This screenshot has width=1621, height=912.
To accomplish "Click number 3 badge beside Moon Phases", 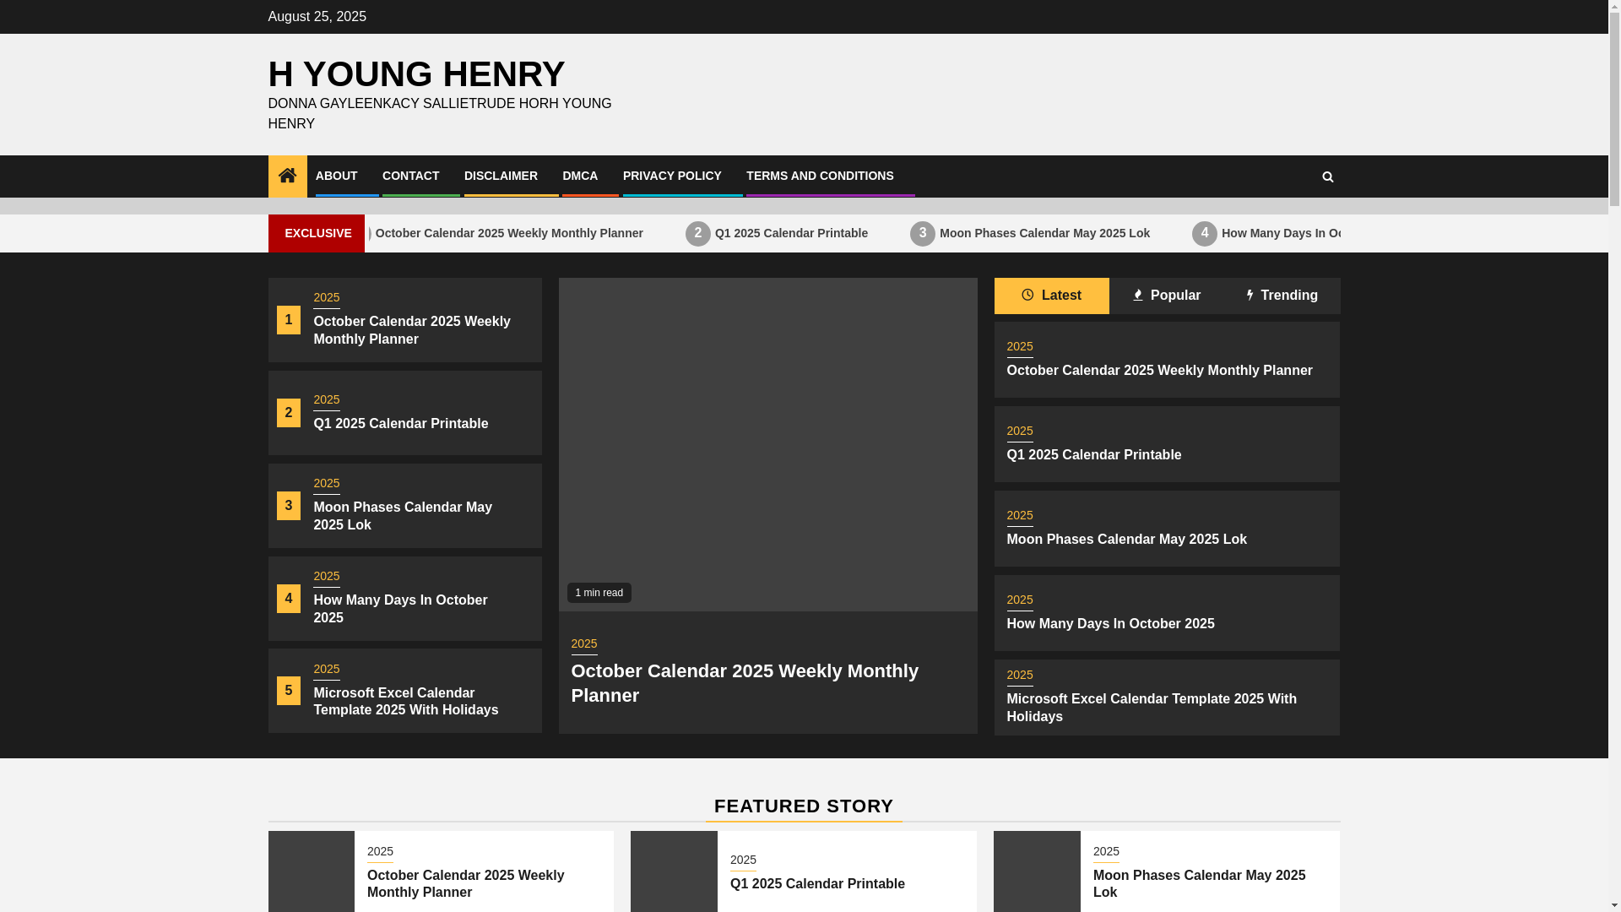I will coord(289,506).
